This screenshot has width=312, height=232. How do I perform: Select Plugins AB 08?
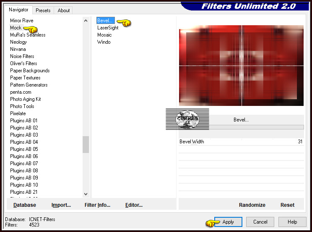coord(24,171)
